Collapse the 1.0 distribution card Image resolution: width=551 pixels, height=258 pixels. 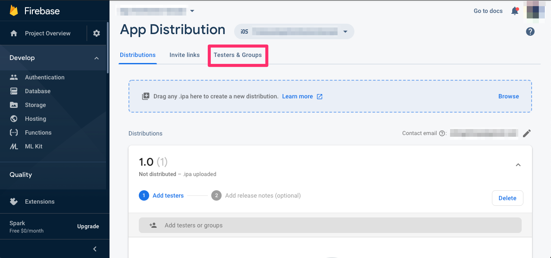click(x=518, y=165)
